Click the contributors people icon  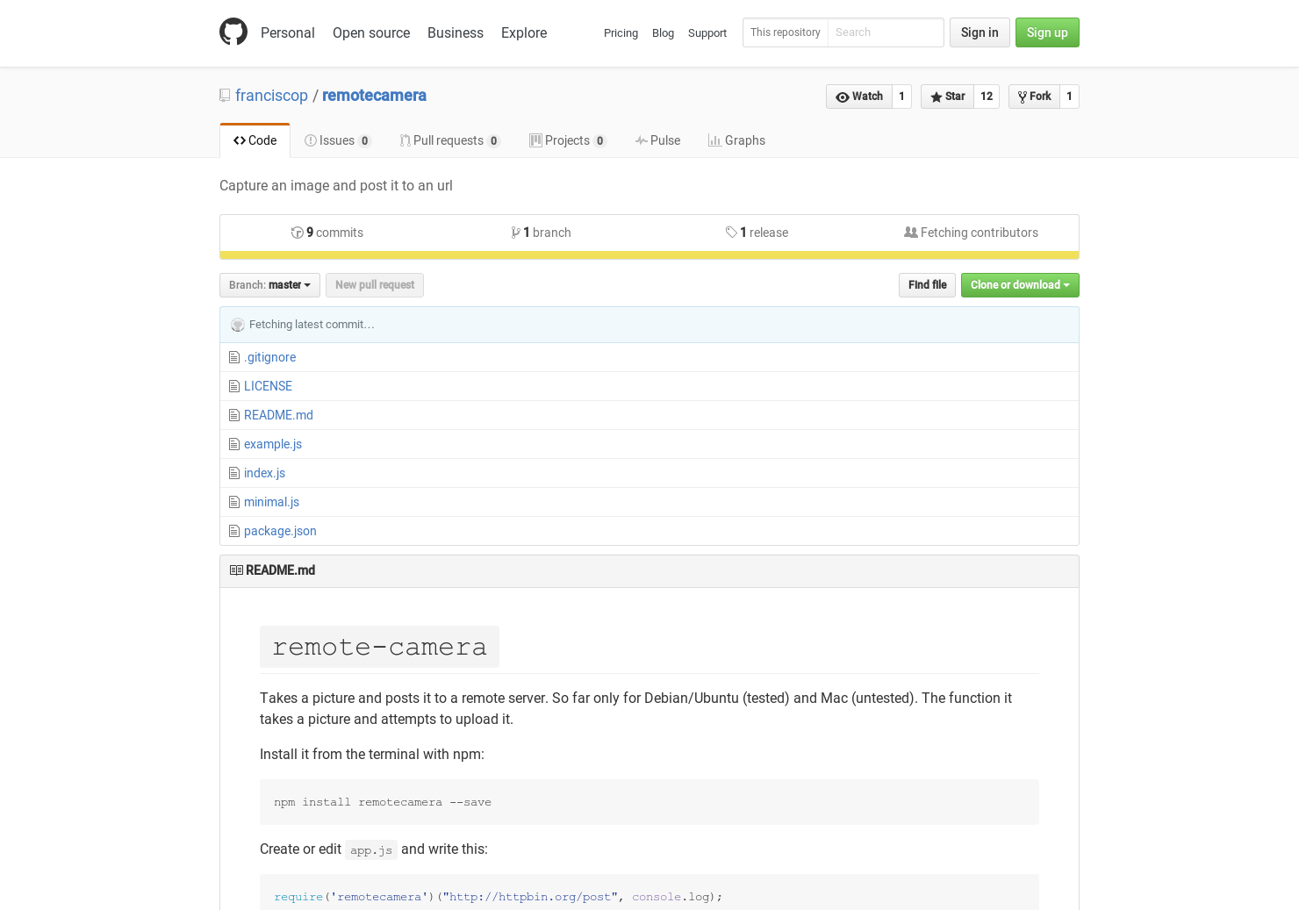coord(911,232)
